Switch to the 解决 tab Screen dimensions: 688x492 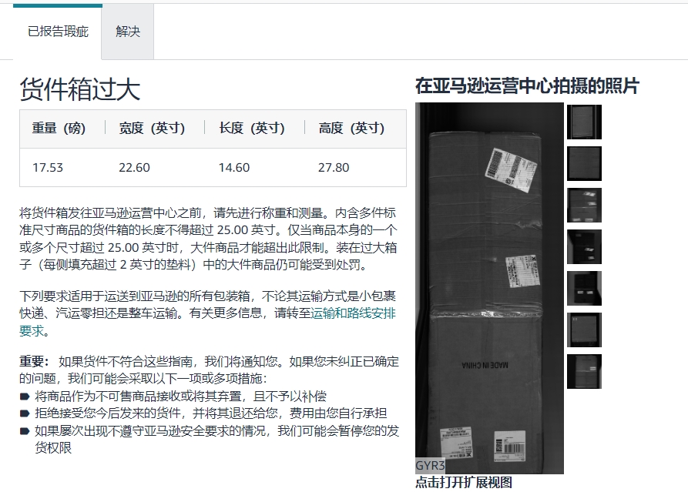pos(127,32)
